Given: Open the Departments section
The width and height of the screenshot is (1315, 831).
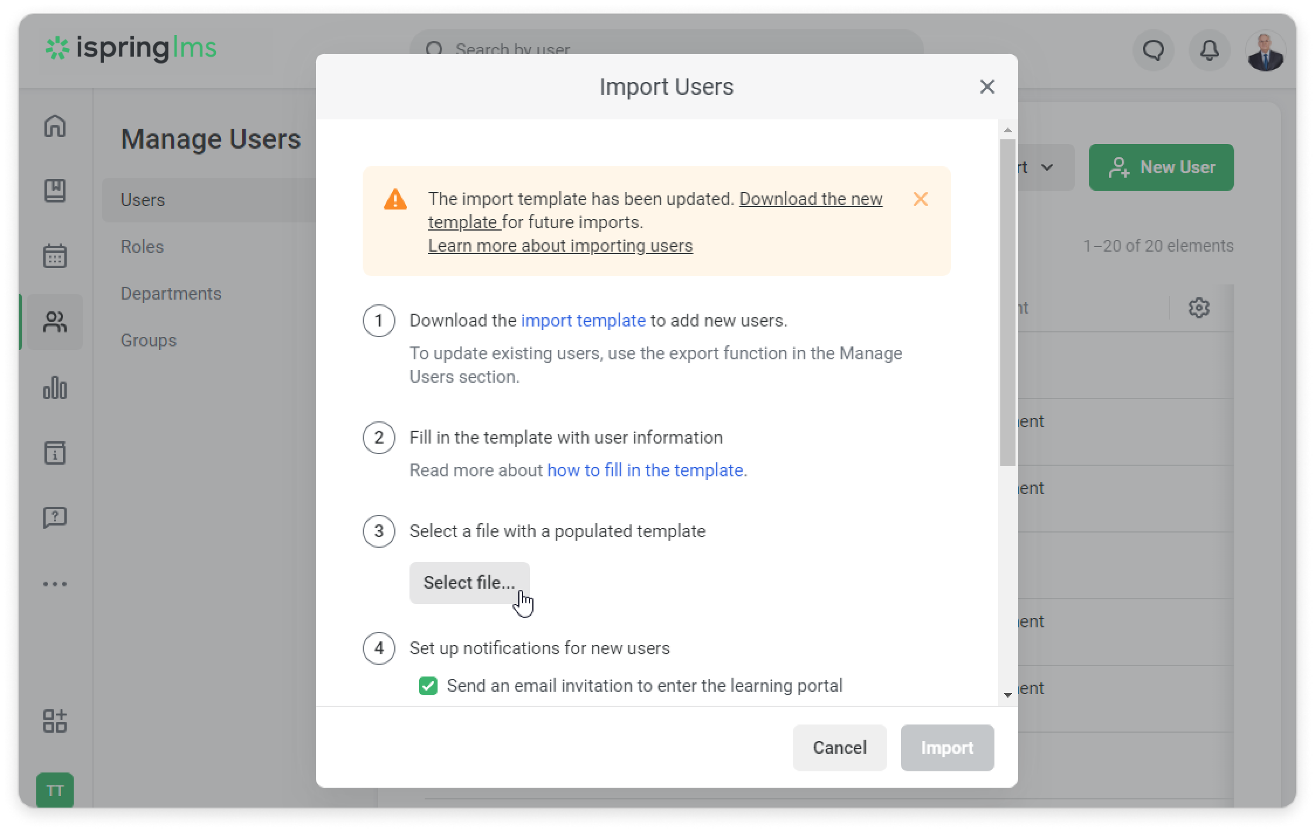Looking at the screenshot, I should click(171, 293).
